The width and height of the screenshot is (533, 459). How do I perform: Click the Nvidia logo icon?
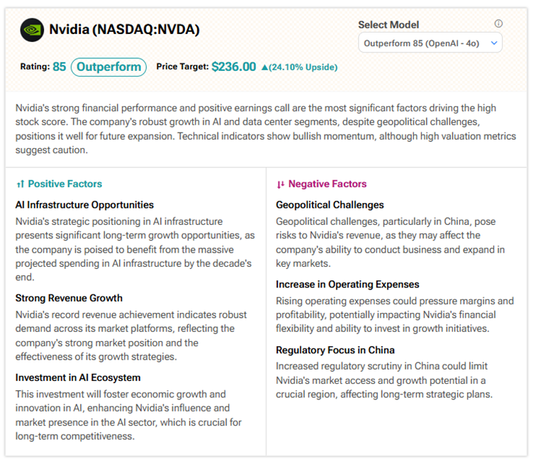click(x=32, y=30)
